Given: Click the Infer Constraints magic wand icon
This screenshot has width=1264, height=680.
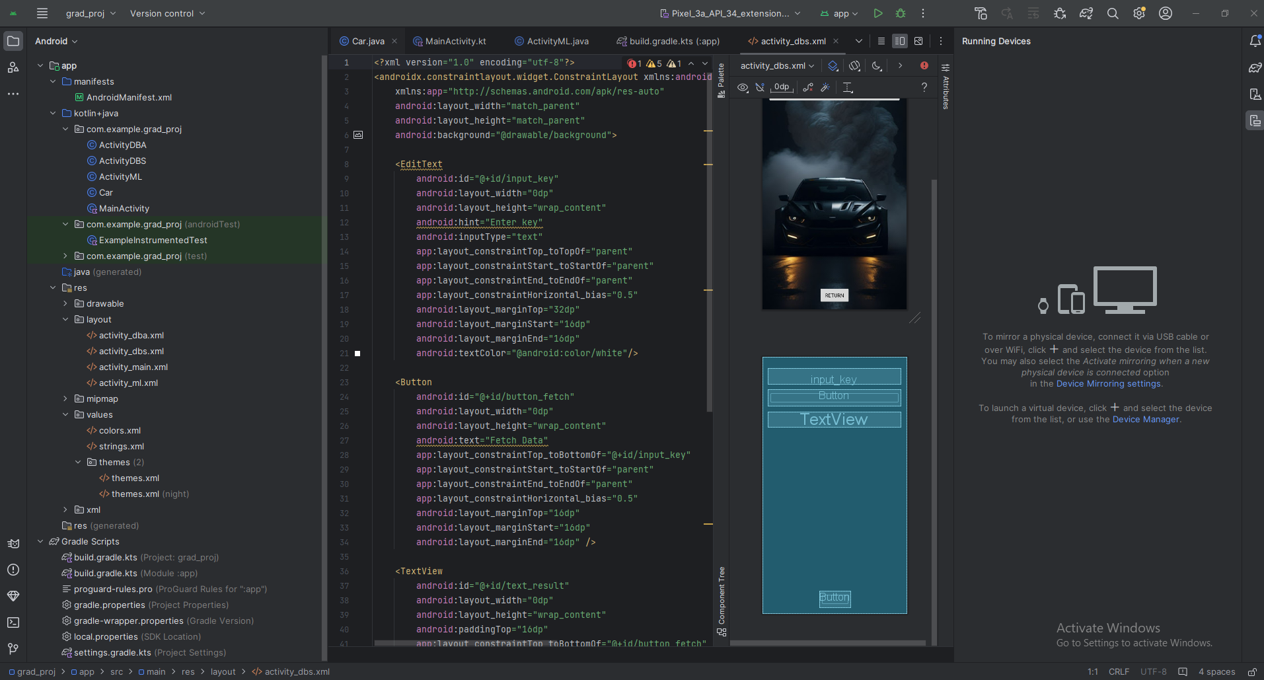Looking at the screenshot, I should coord(825,87).
